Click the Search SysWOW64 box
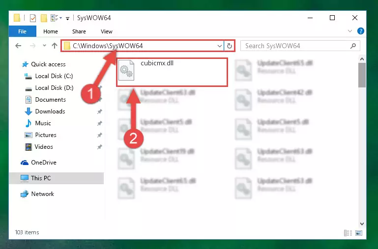Image resolution: width=378 pixels, height=249 pixels. [300, 46]
